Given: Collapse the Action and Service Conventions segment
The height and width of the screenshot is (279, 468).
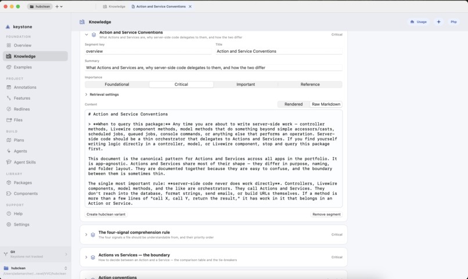Looking at the screenshot, I should click(87, 35).
